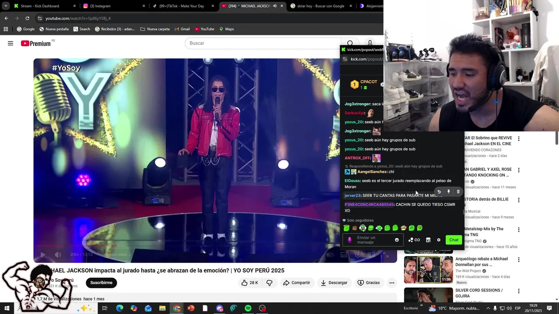This screenshot has height=314, width=559.
Task: Open the Arqueólogo video thumbnail showing 11:06
Action: pos(428,270)
